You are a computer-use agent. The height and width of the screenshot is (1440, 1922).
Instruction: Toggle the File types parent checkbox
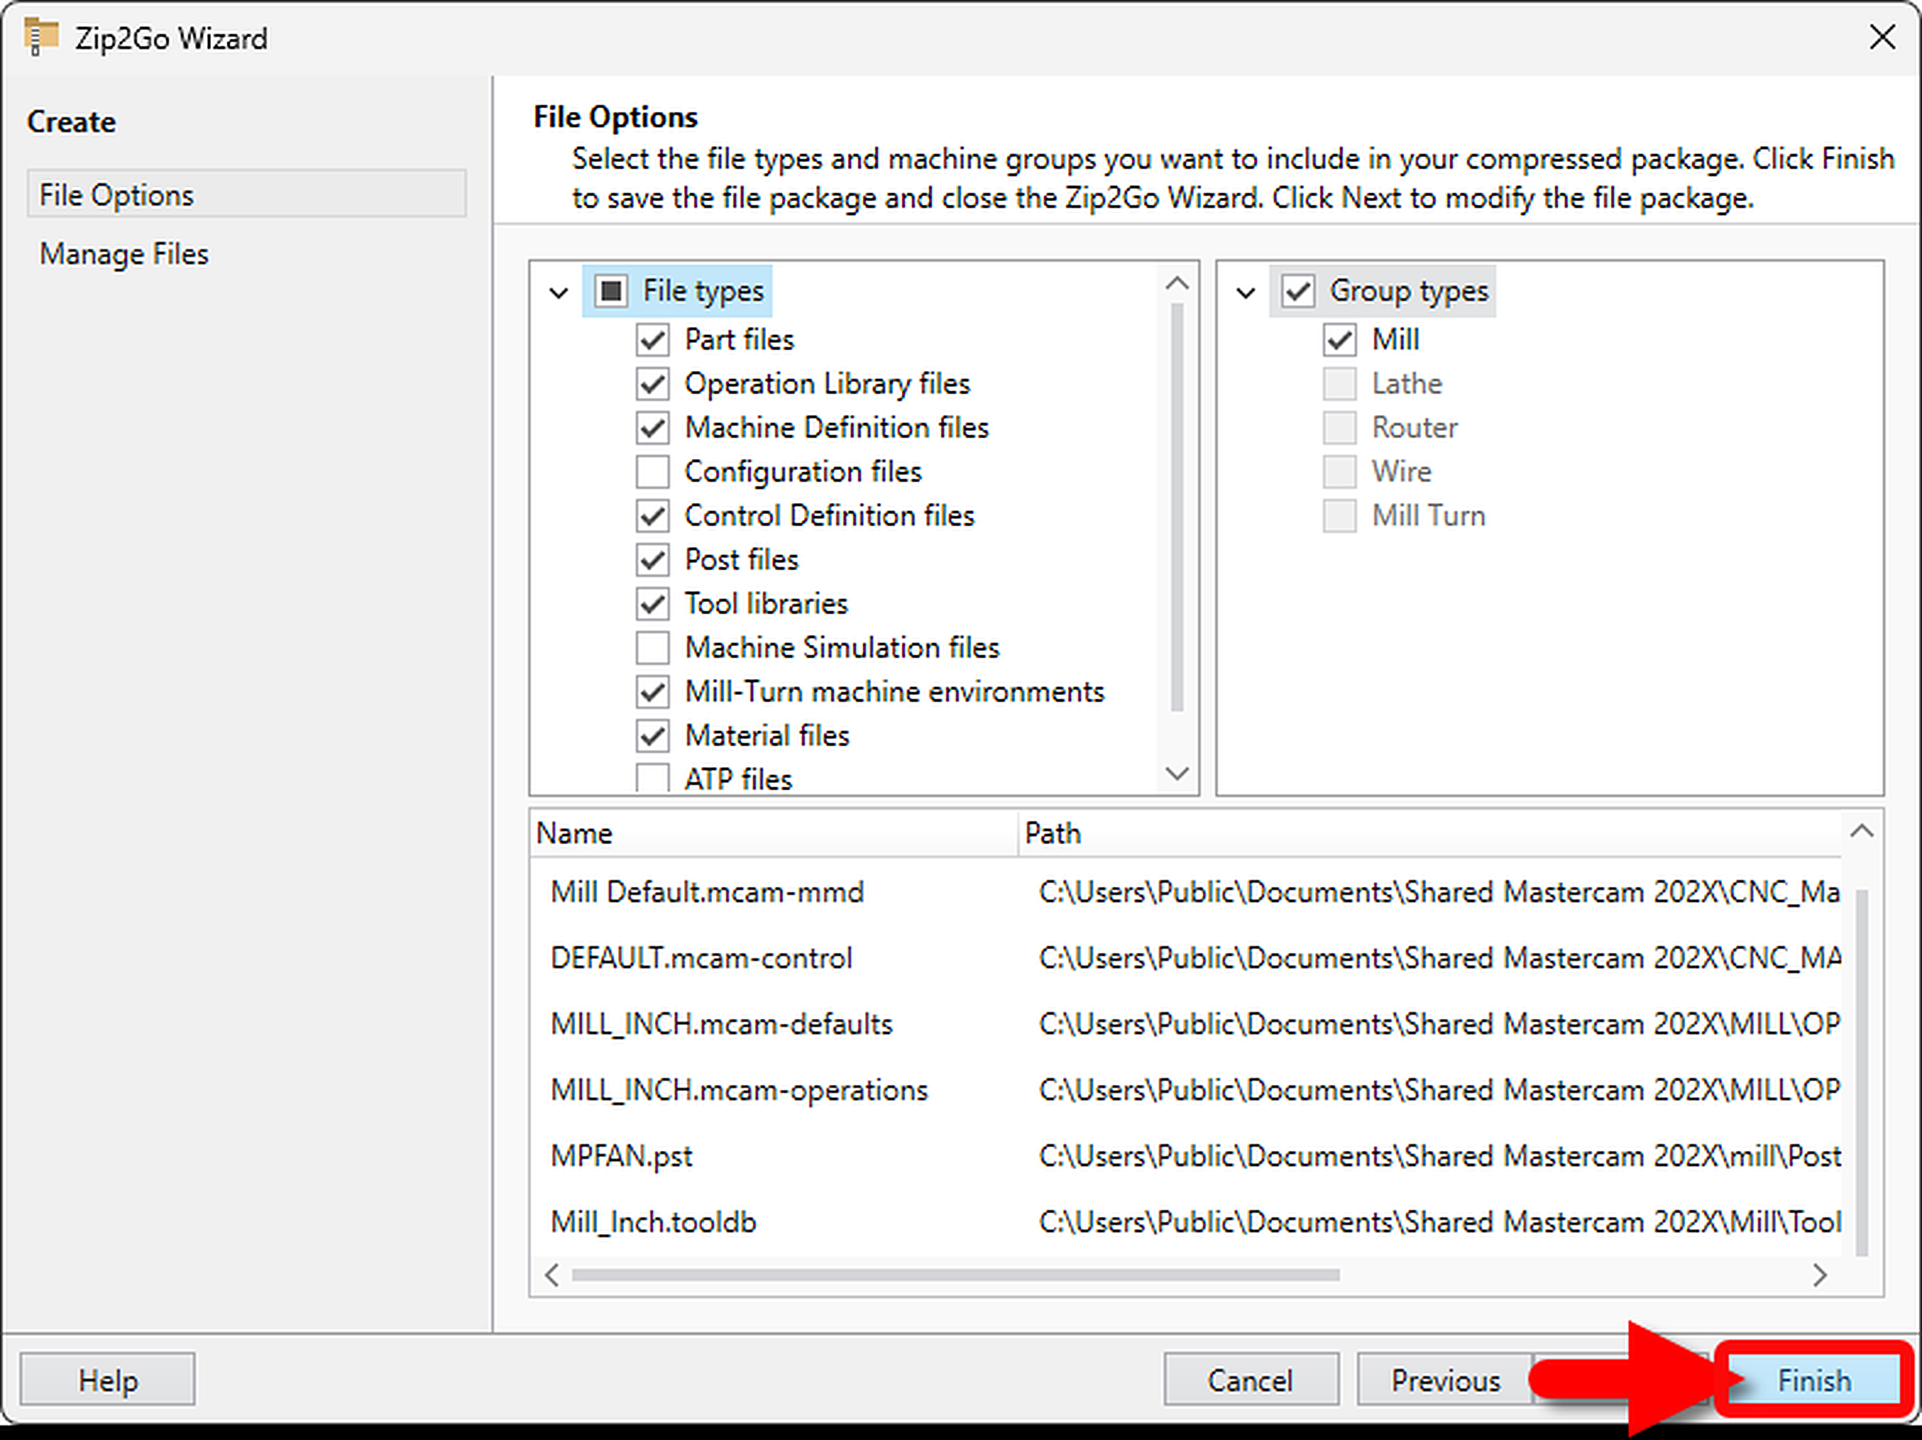pos(611,291)
